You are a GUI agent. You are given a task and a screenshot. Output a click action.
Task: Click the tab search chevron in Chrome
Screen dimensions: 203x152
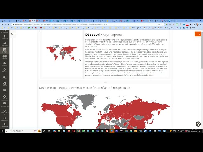point(186,21)
